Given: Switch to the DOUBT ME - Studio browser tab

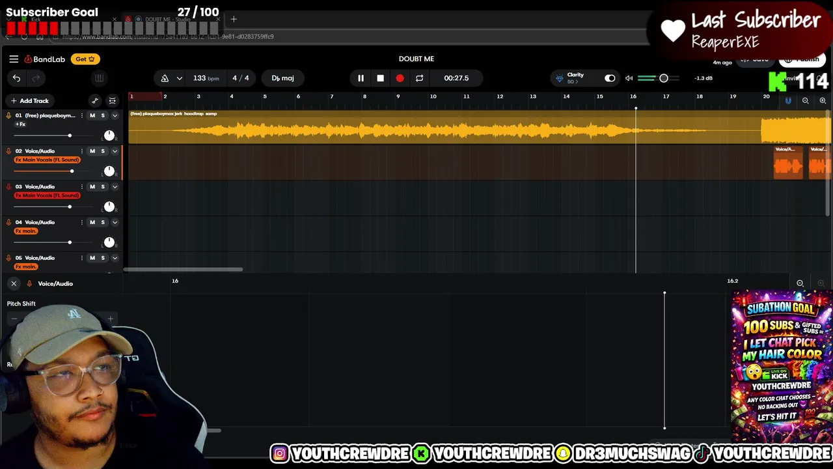Looking at the screenshot, I should click(167, 20).
